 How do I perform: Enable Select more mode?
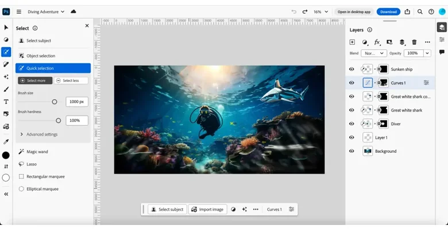coord(35,81)
